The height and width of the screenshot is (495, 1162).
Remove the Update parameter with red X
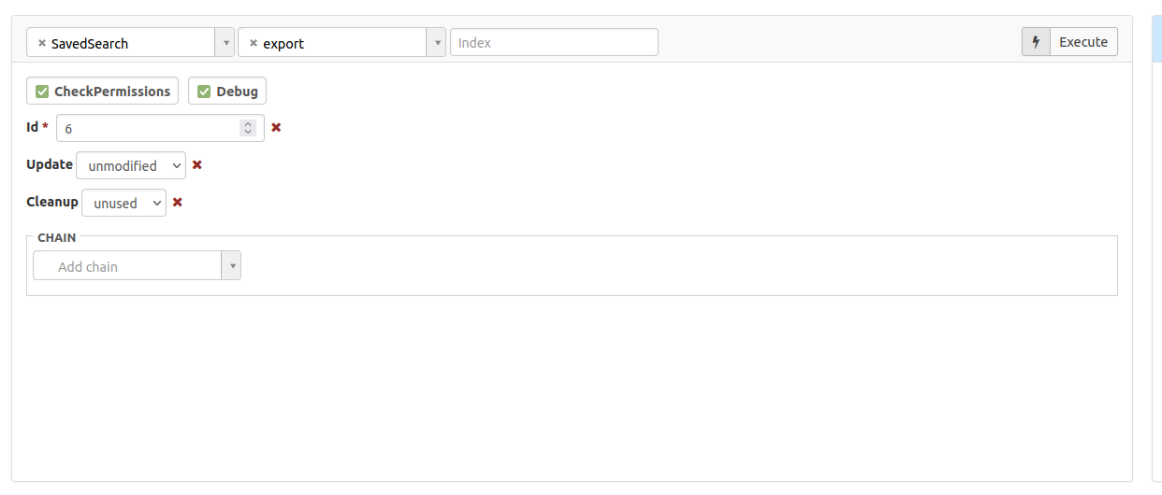(x=196, y=165)
